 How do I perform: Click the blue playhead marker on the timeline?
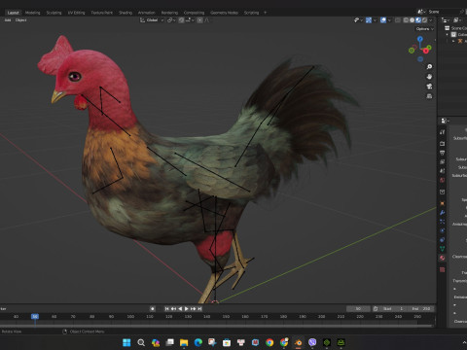(x=35, y=316)
